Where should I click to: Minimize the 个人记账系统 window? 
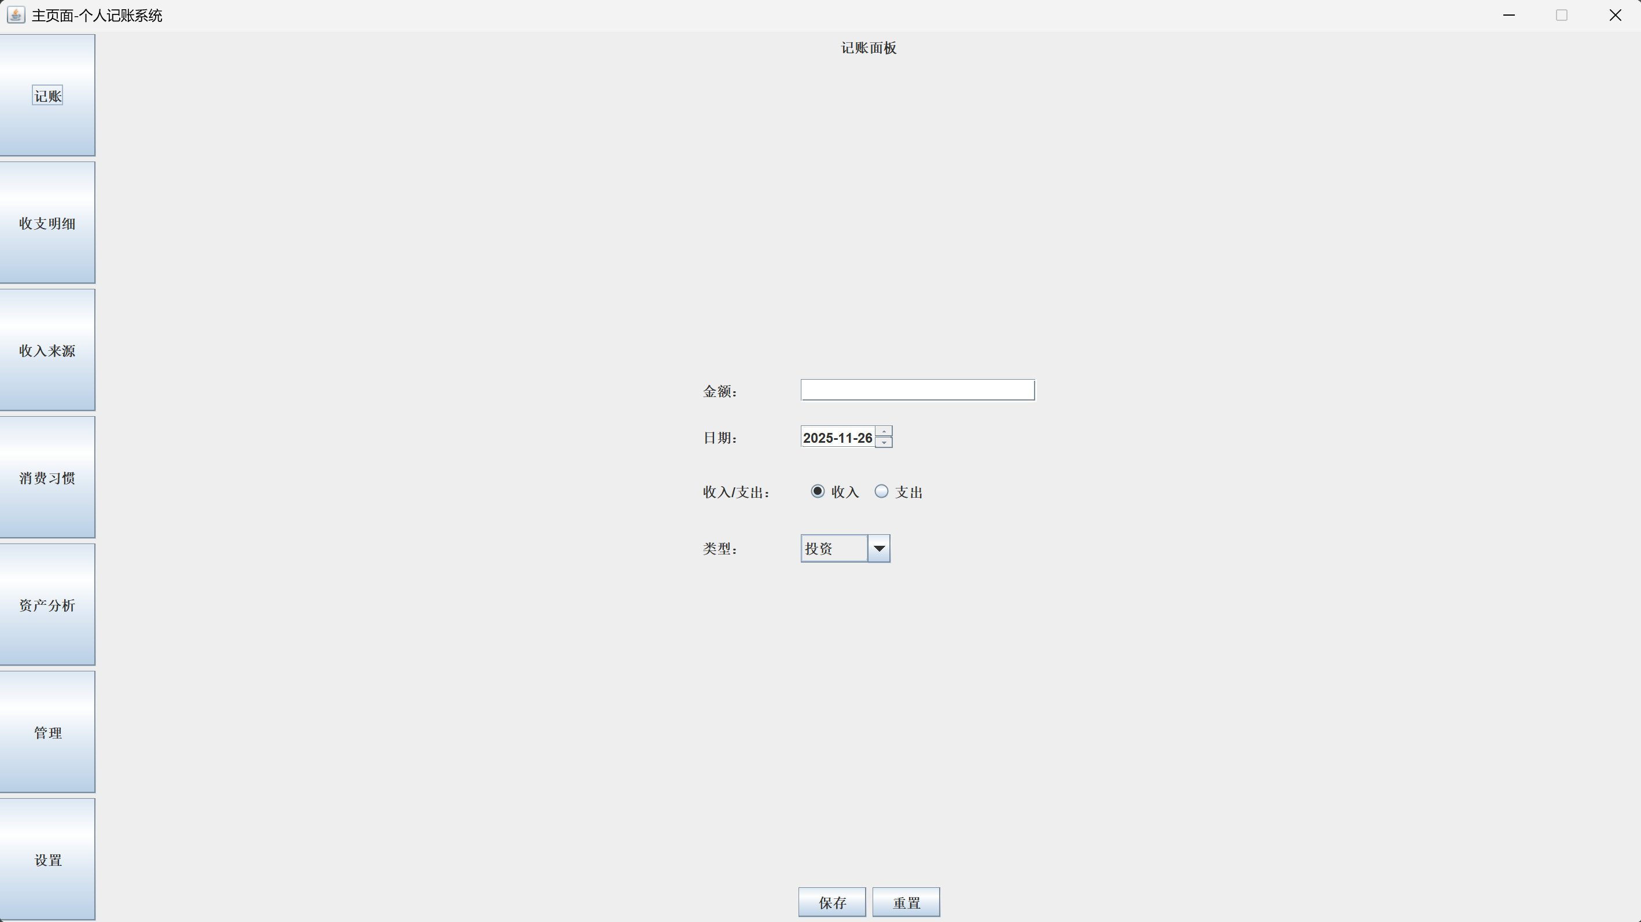[x=1509, y=14]
